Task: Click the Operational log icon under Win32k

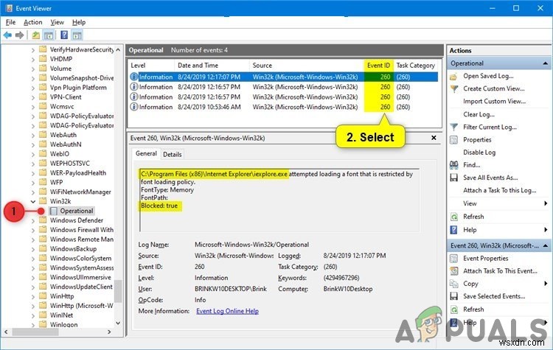Action: [x=54, y=211]
